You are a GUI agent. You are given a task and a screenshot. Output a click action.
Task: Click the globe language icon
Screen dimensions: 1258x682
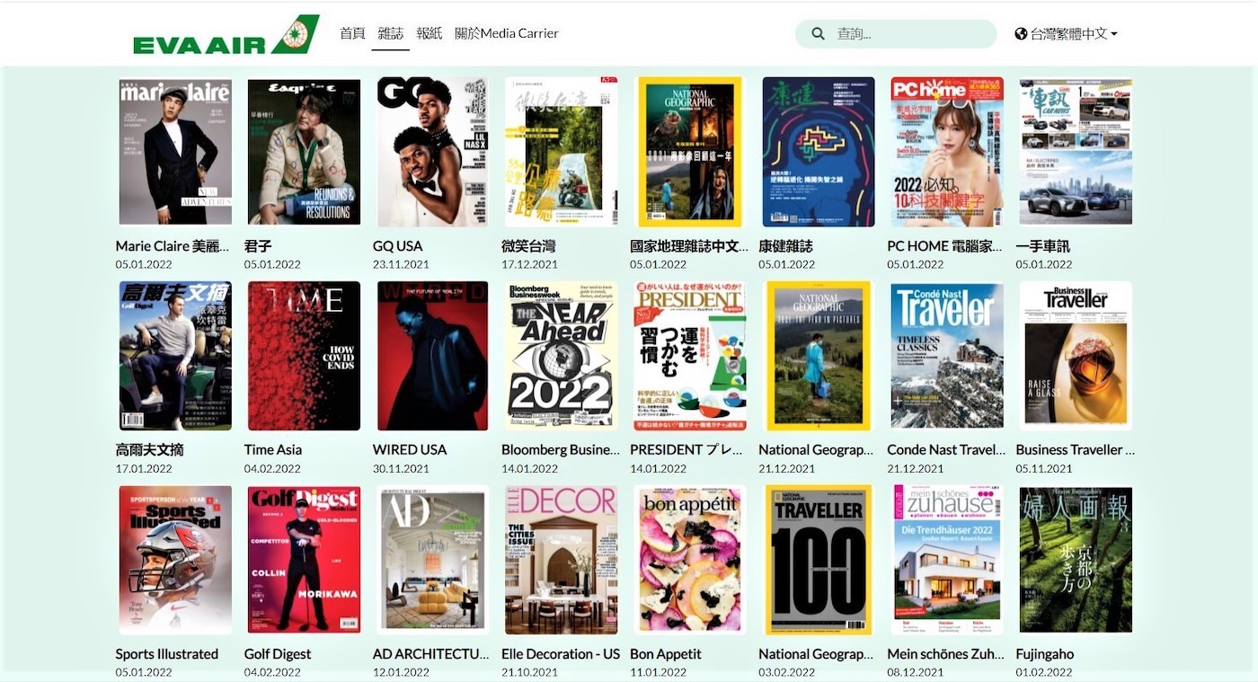(x=1021, y=34)
